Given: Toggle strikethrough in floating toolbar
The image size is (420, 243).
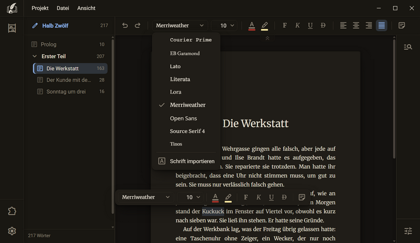Looking at the screenshot, I should click(284, 197).
